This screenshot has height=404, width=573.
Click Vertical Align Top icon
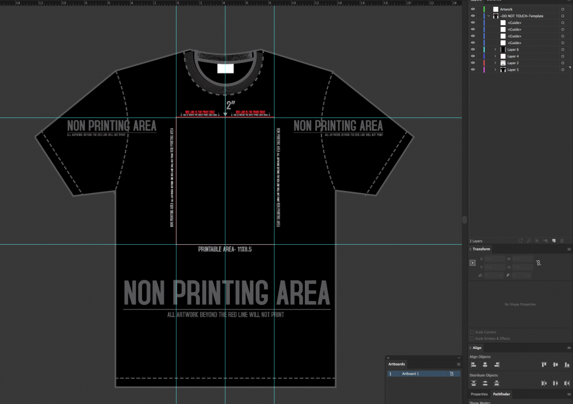(x=543, y=364)
